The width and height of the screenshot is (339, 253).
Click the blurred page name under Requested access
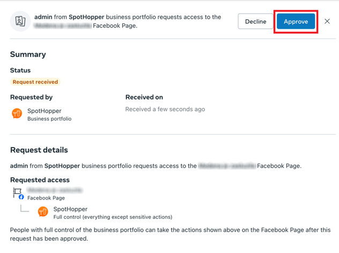click(x=55, y=190)
